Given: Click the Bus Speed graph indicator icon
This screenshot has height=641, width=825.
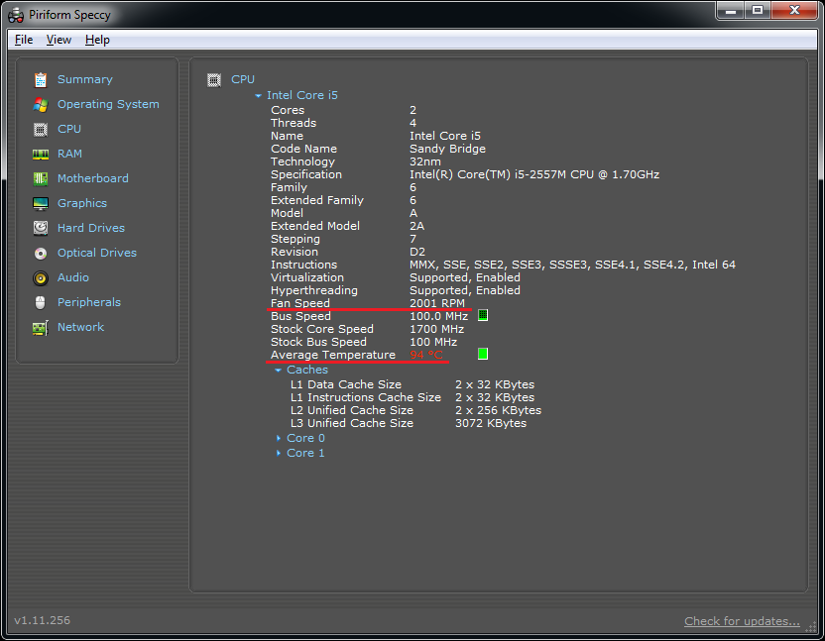Looking at the screenshot, I should click(483, 315).
